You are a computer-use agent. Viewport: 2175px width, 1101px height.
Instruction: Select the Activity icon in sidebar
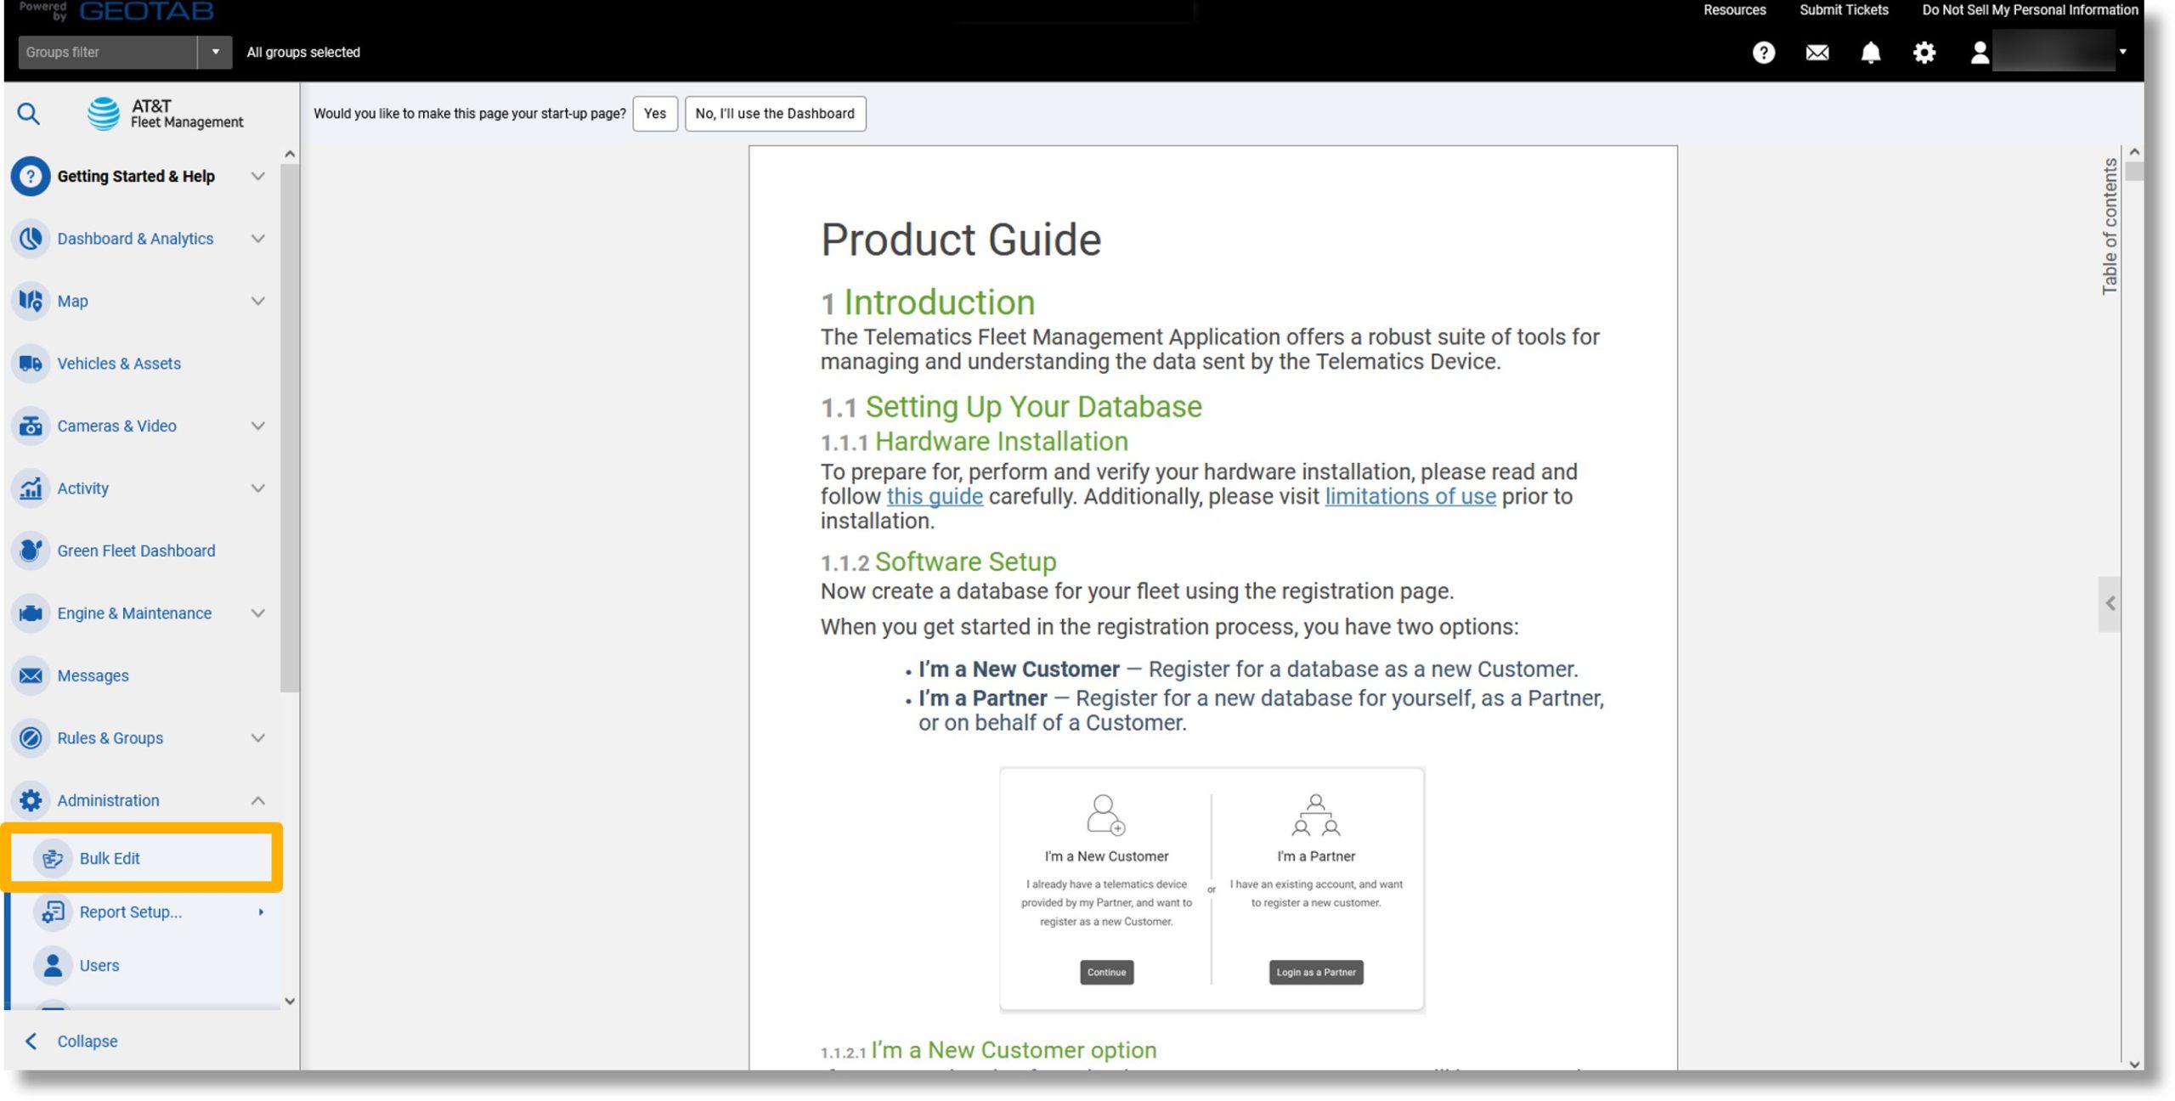coord(30,488)
